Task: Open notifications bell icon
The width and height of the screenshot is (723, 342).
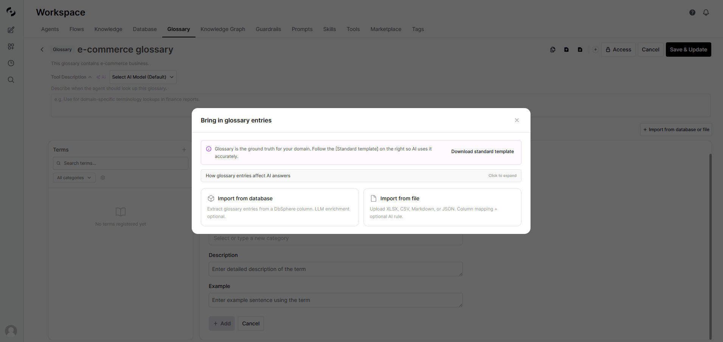Action: [x=706, y=12]
